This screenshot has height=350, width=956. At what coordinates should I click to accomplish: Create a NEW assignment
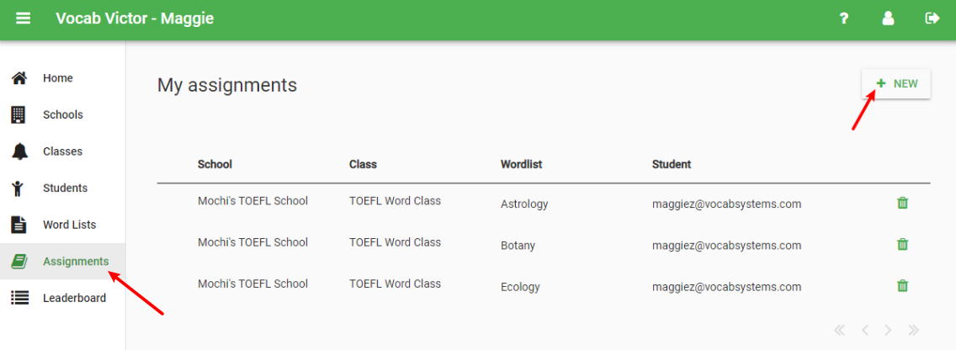[895, 83]
